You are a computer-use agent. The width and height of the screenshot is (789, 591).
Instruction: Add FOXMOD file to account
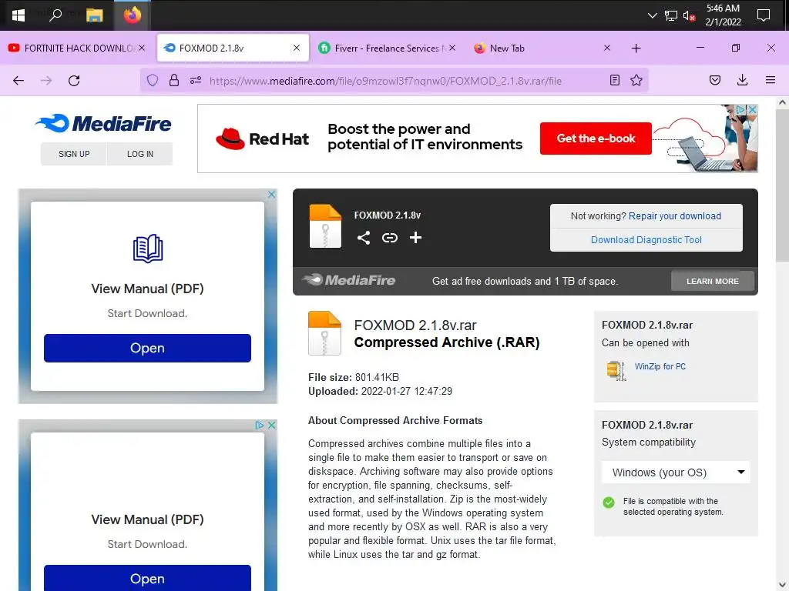(415, 238)
